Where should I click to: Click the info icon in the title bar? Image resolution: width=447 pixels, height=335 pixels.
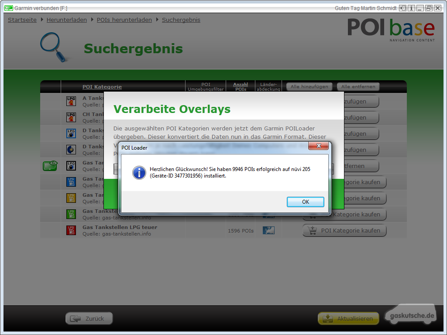click(411, 8)
